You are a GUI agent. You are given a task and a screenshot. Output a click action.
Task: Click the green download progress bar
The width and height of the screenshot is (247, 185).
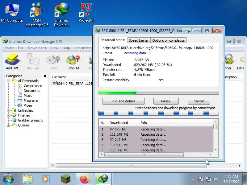[x=158, y=92]
